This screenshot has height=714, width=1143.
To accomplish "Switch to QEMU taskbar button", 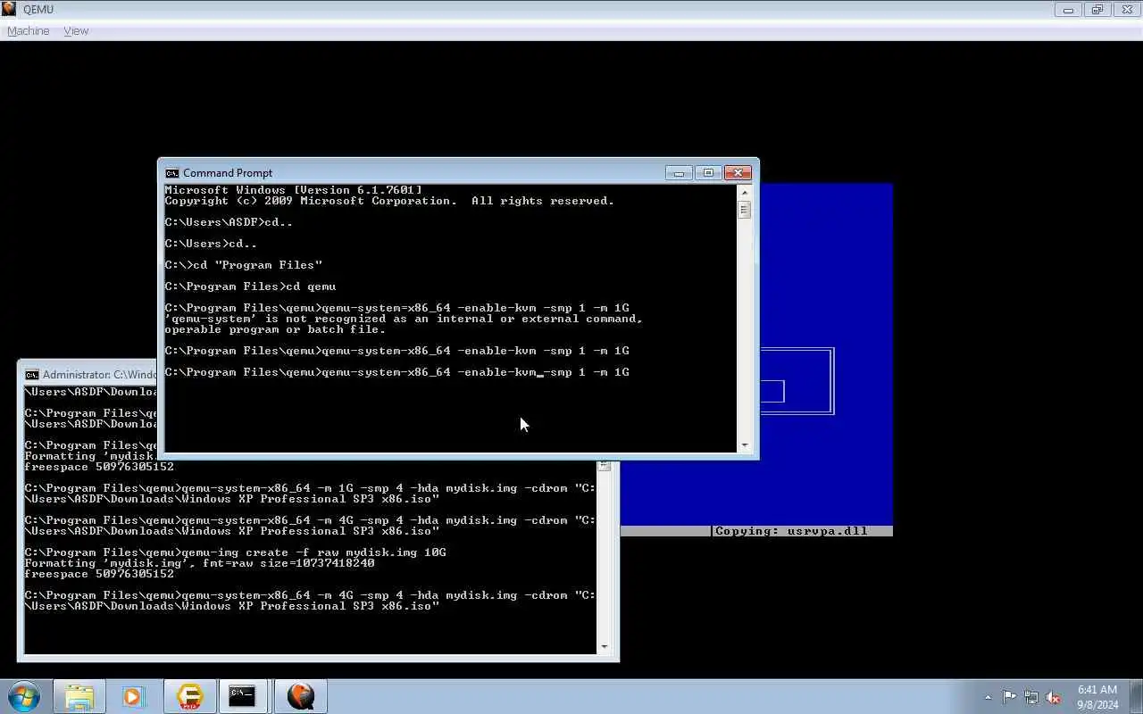I will tap(301, 696).
